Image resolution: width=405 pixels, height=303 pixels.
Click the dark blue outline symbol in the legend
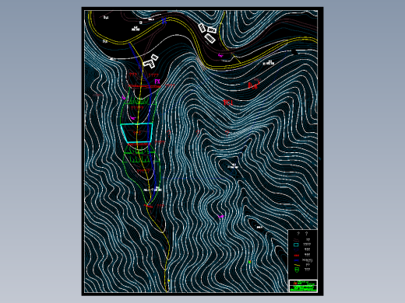296,249
